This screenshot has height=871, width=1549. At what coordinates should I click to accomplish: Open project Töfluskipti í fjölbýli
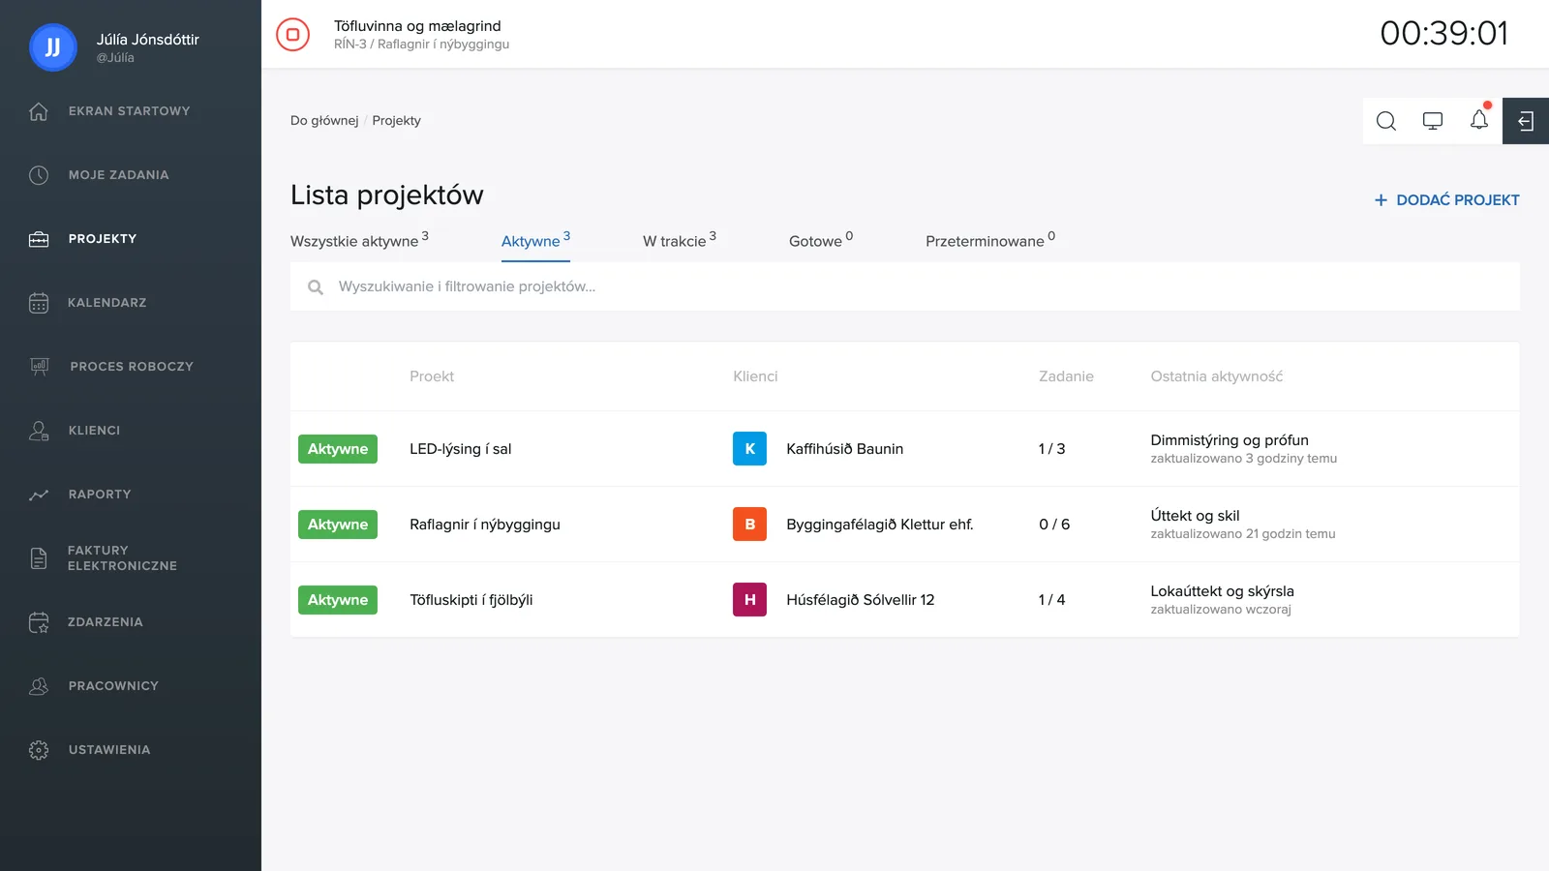(471, 600)
